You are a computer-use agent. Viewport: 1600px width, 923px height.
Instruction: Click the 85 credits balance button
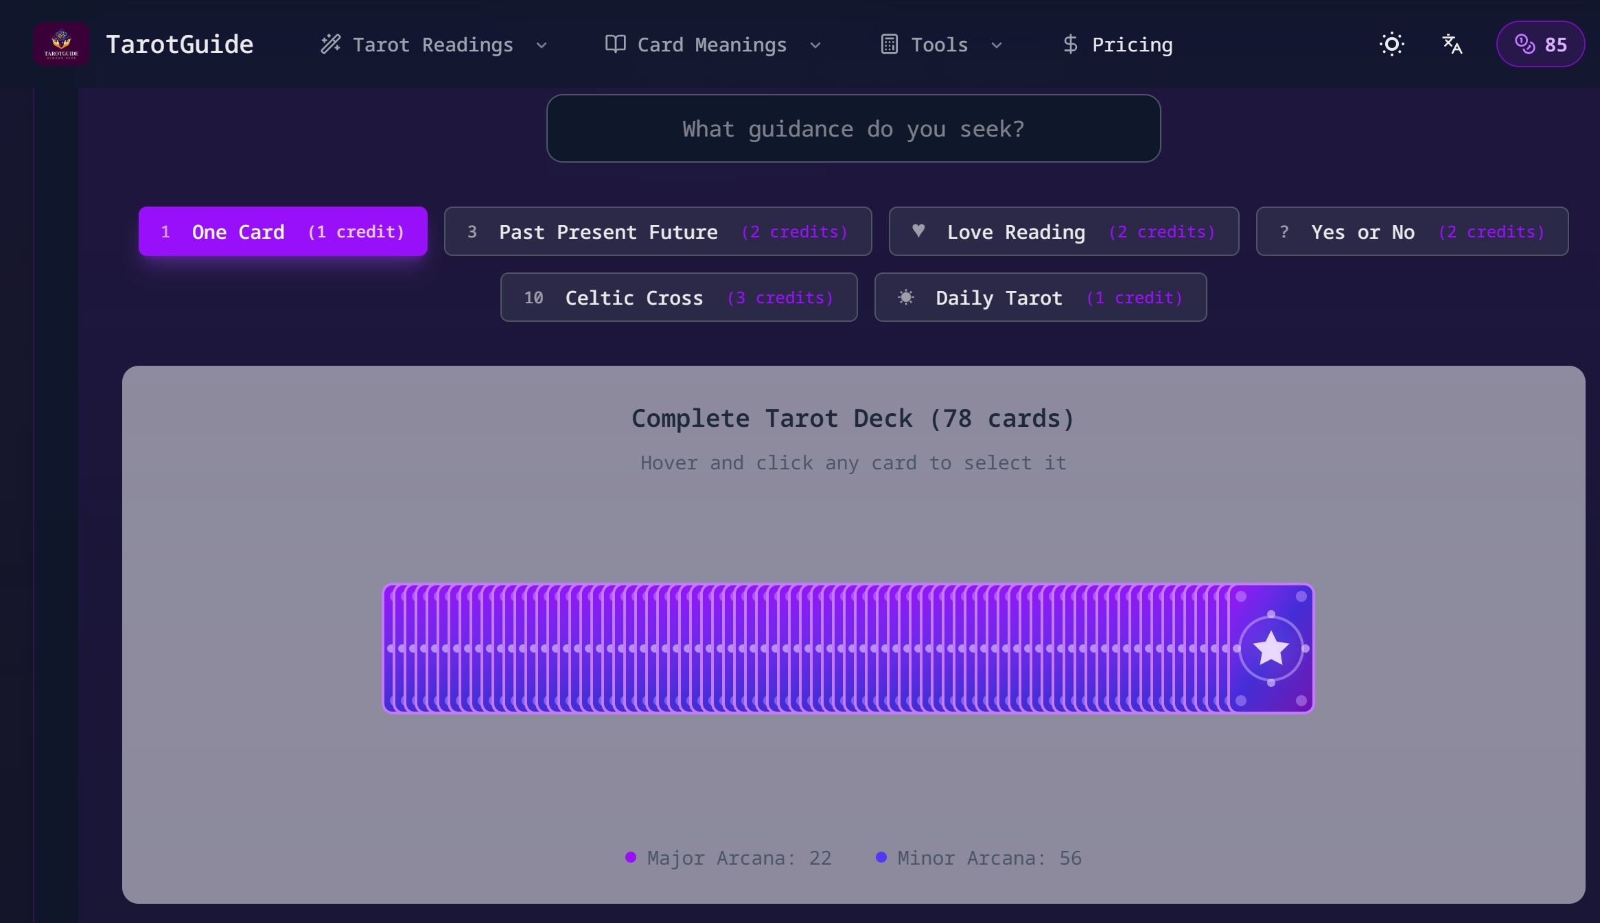pyautogui.click(x=1540, y=44)
